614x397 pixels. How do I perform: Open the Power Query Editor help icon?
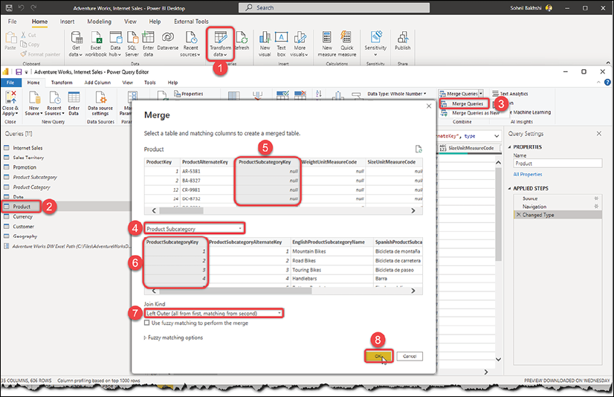pos(607,83)
